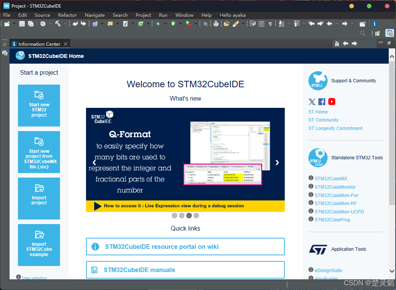Click Information Center Forward navigation arrow
Screen dimensions: 396x290
tap(354, 43)
